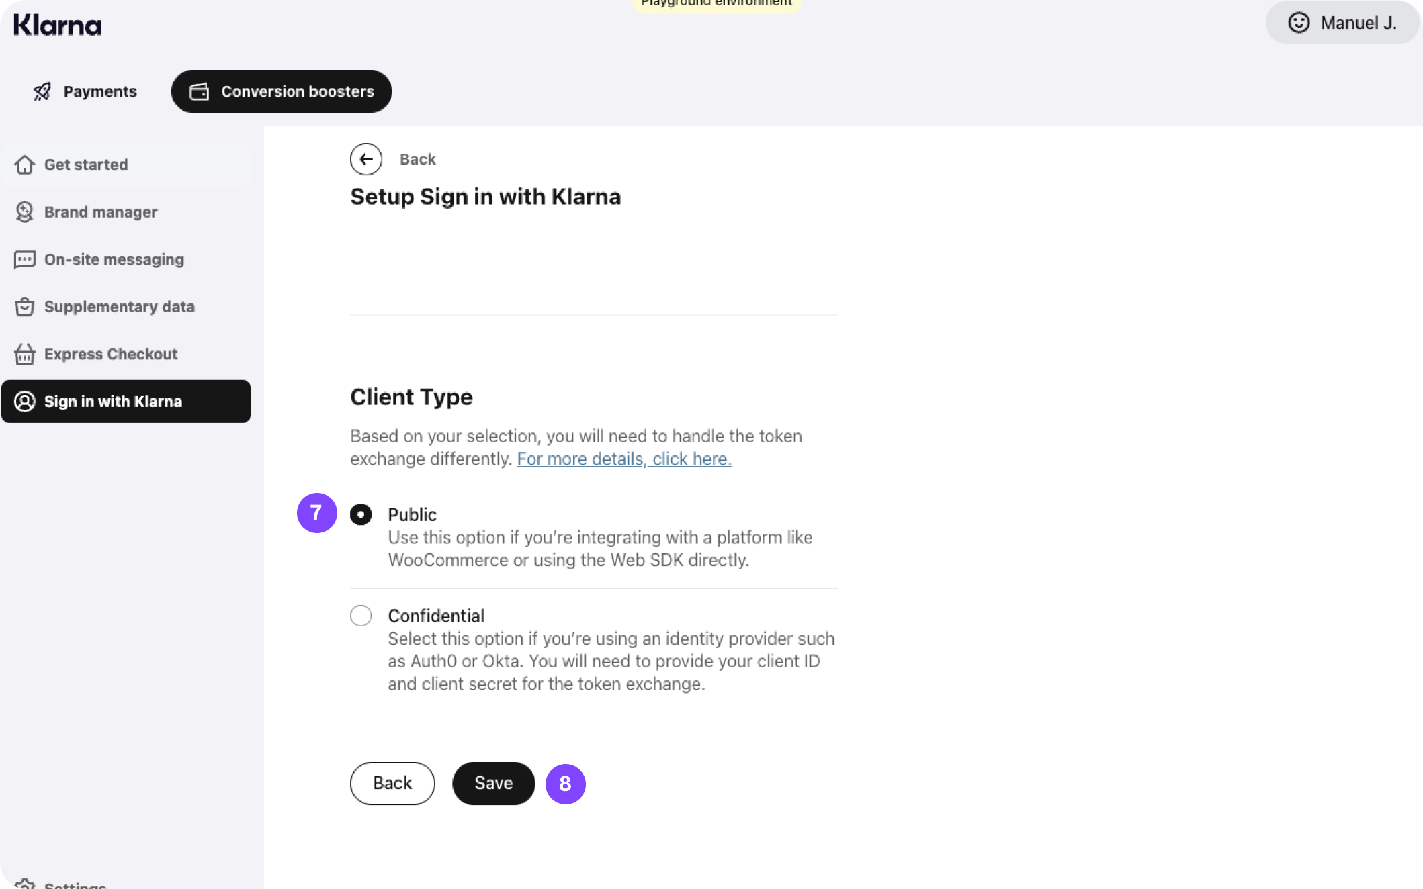Click the Supplementary data bag icon
This screenshot has width=1423, height=889.
pyautogui.click(x=25, y=307)
